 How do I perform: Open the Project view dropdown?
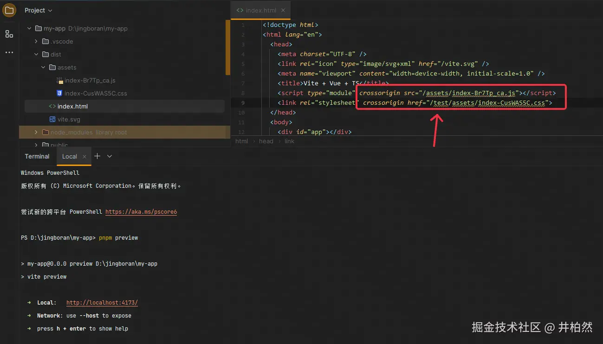pos(39,10)
